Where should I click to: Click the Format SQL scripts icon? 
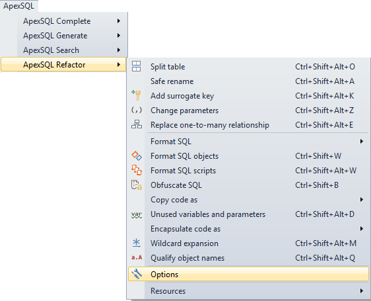(137, 170)
